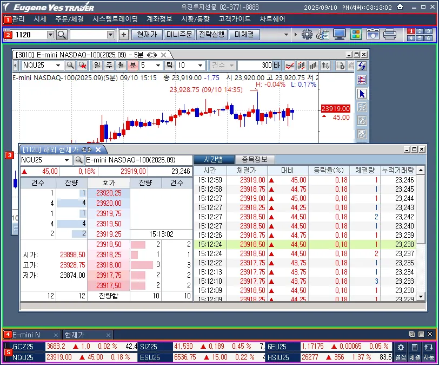Viewport: 439px width, 365px height.
Task: Click the blue refresh arrows icon beside the chart
Action: tap(362, 66)
